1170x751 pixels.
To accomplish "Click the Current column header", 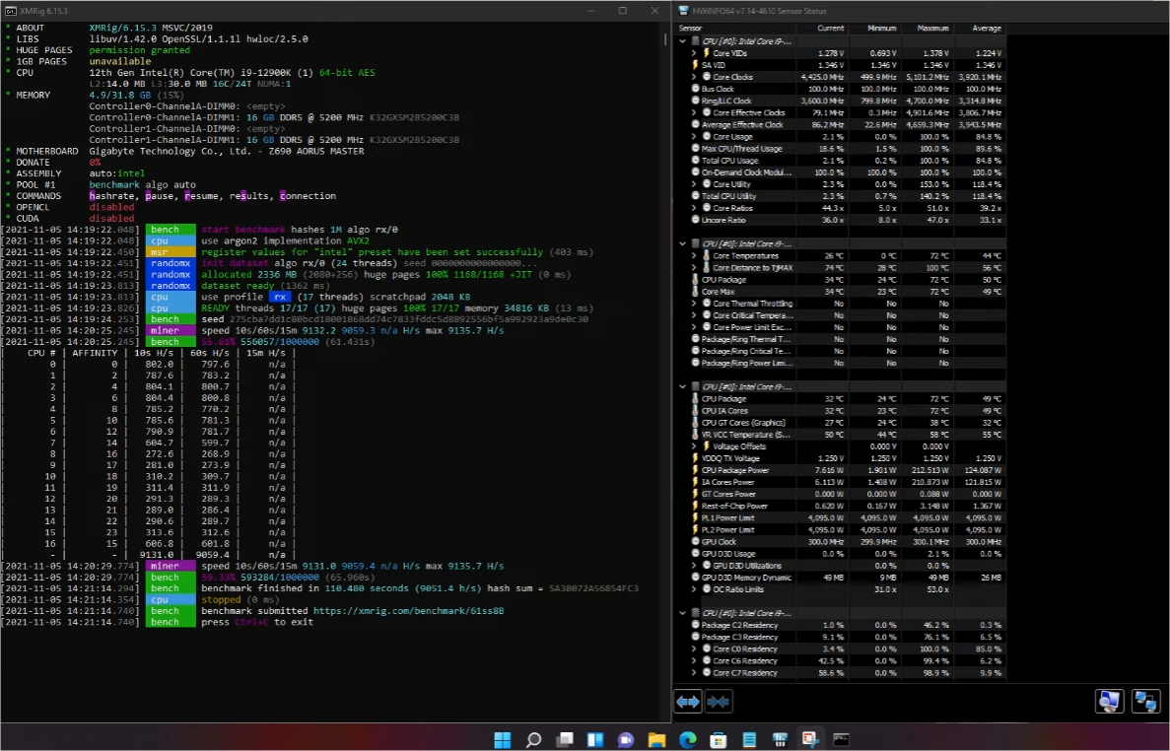I will pos(821,29).
